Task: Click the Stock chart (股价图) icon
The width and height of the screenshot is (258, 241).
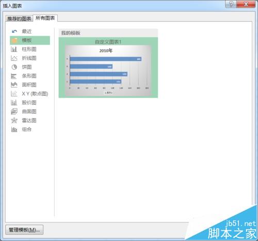Action: tap(14, 102)
